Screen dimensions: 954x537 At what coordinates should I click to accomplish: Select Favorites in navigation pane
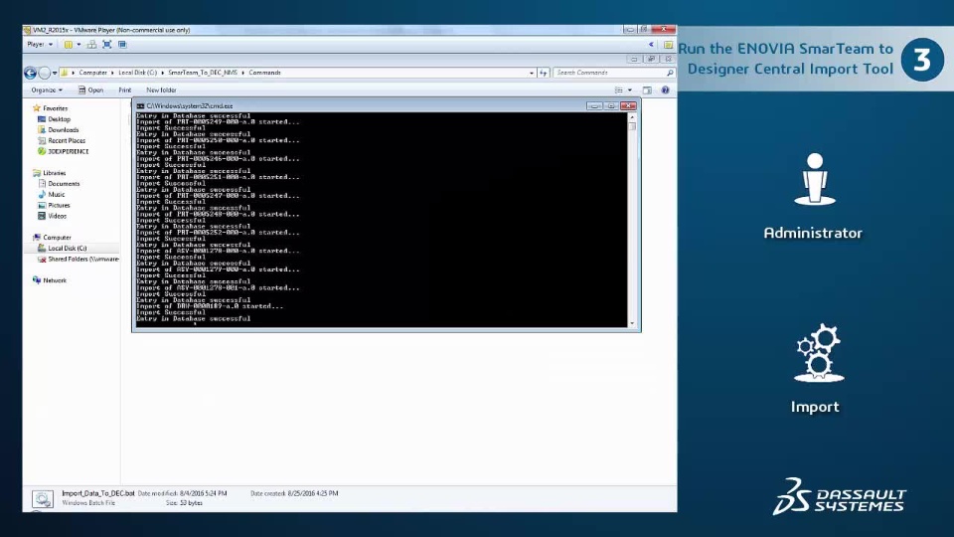55,108
